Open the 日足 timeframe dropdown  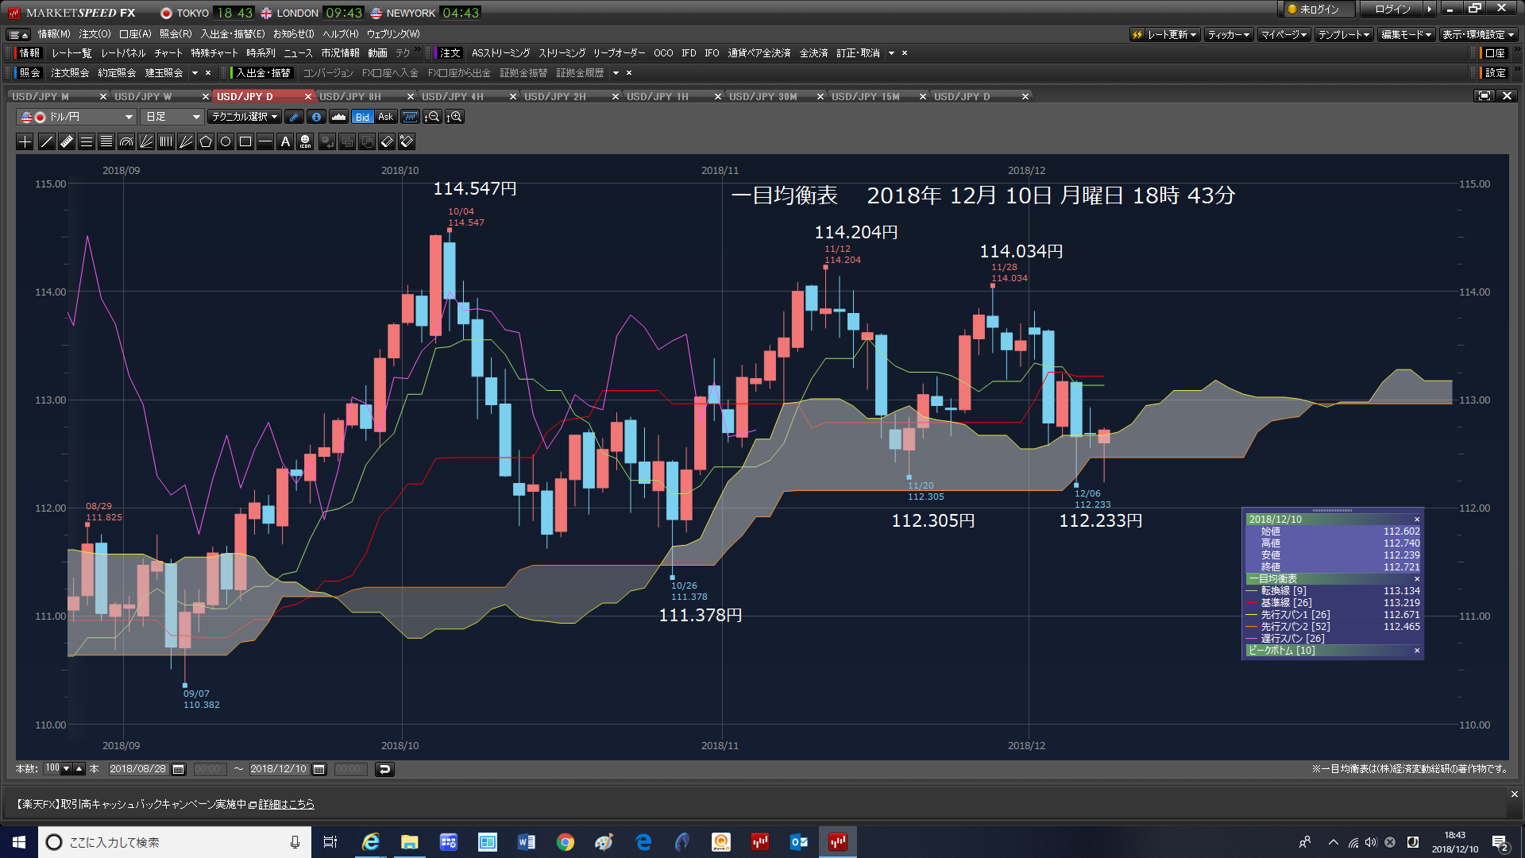pos(172,117)
